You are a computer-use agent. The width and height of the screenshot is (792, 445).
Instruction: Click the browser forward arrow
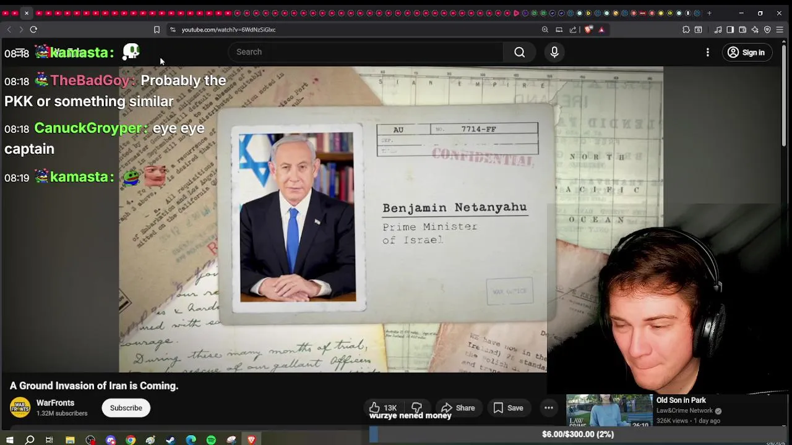click(21, 29)
